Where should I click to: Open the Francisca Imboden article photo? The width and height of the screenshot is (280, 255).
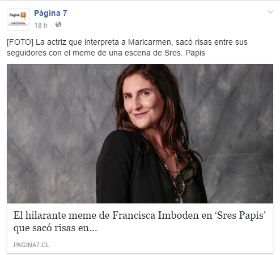pyautogui.click(x=140, y=134)
